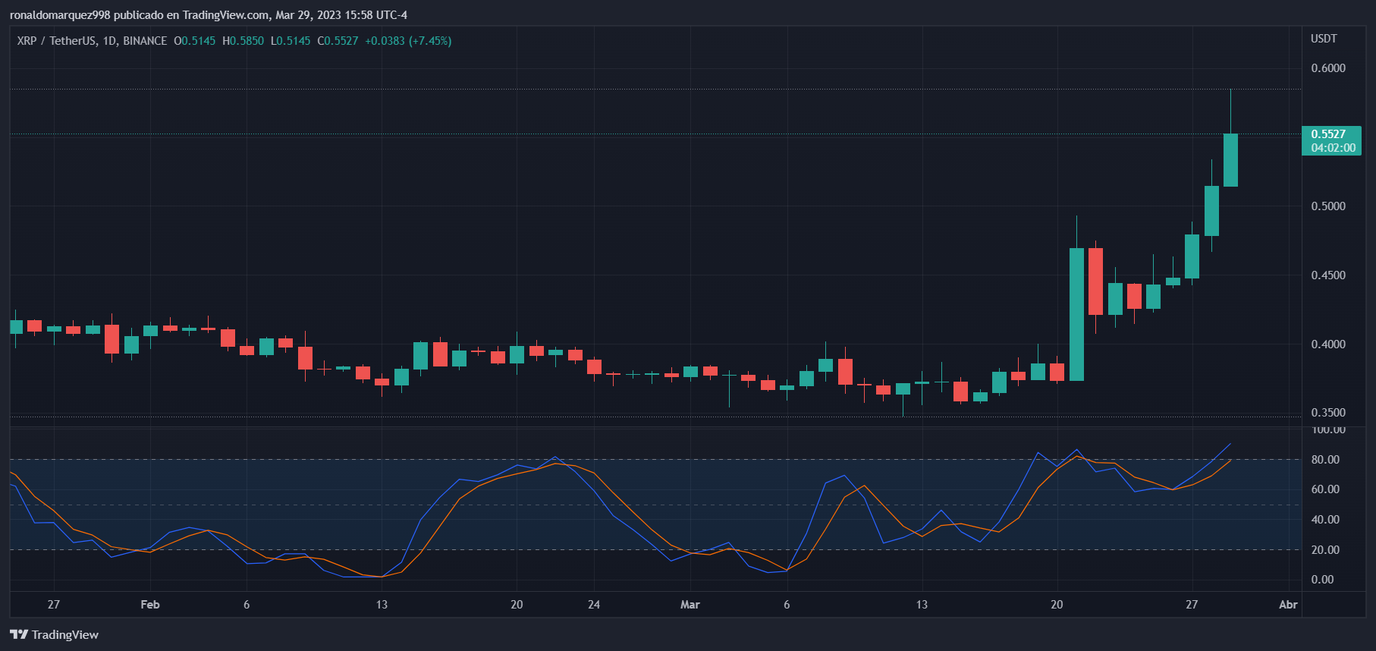1376x651 pixels.
Task: Select the Abr marker on the time axis
Action: [x=1288, y=605]
